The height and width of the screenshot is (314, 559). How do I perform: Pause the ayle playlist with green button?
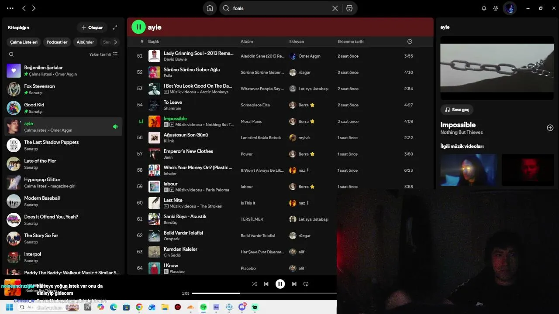point(138,27)
